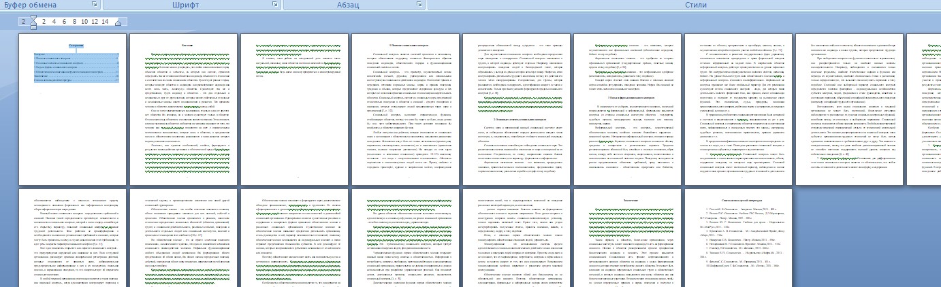Image resolution: width=941 pixels, height=287 pixels.
Task: Click the Буфер обмена group label
Action: click(x=29, y=5)
